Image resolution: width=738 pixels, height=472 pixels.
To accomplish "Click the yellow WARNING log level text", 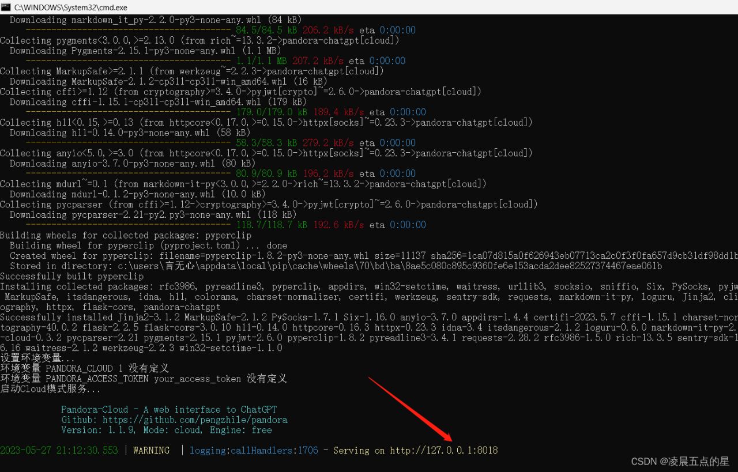I will (151, 450).
